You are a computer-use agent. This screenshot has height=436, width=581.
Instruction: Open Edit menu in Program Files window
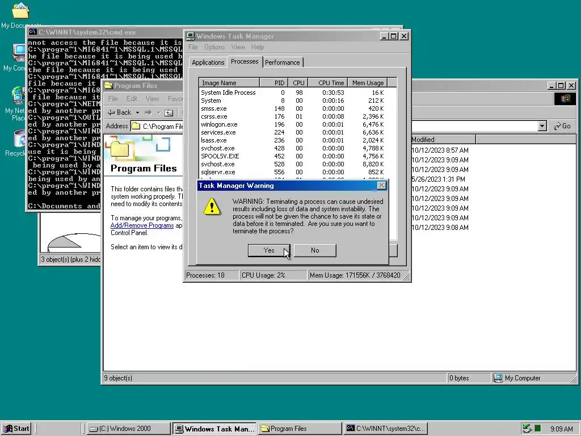point(132,99)
